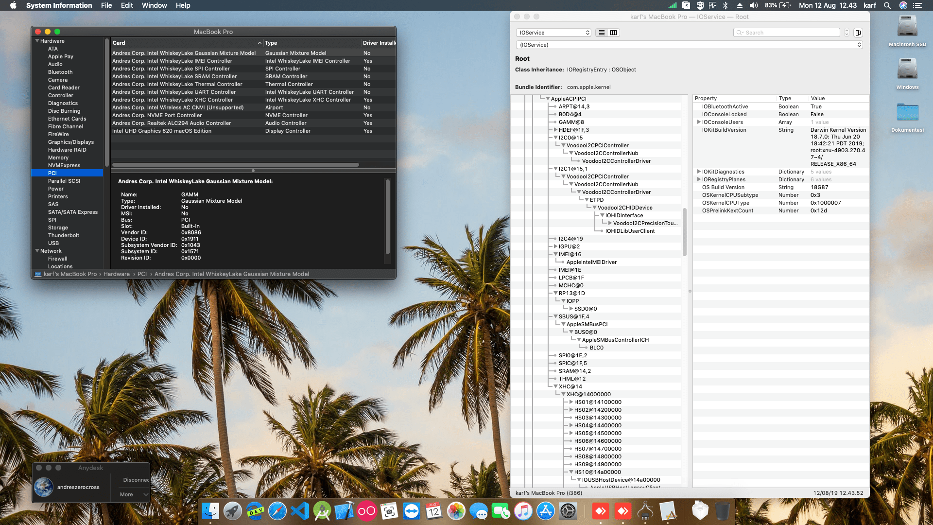This screenshot has width=933, height=525.
Task: Open Photos app in the dock
Action: click(456, 511)
